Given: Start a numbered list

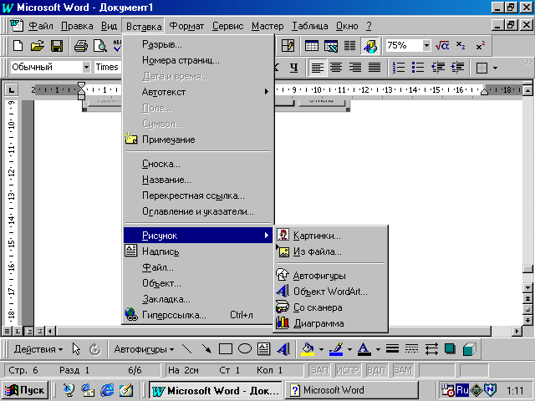Looking at the screenshot, I should point(399,68).
